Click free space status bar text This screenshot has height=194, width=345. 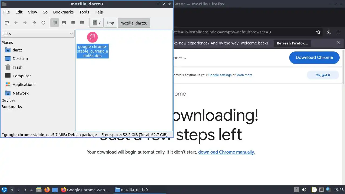coord(134,135)
